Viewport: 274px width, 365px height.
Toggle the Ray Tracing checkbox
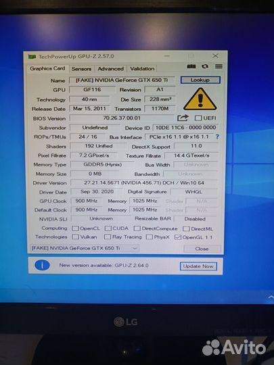[x=108, y=237]
